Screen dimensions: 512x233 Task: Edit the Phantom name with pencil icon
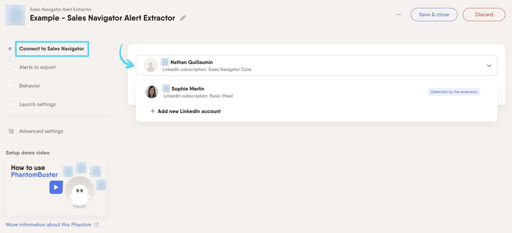(x=183, y=18)
